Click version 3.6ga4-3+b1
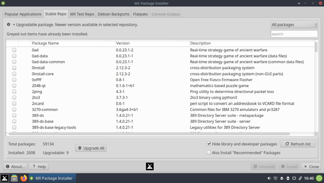The width and height of the screenshot is (324, 183). pyautogui.click(x=127, y=109)
